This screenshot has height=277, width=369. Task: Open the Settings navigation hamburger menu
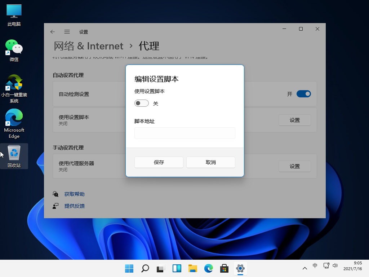pos(67,32)
